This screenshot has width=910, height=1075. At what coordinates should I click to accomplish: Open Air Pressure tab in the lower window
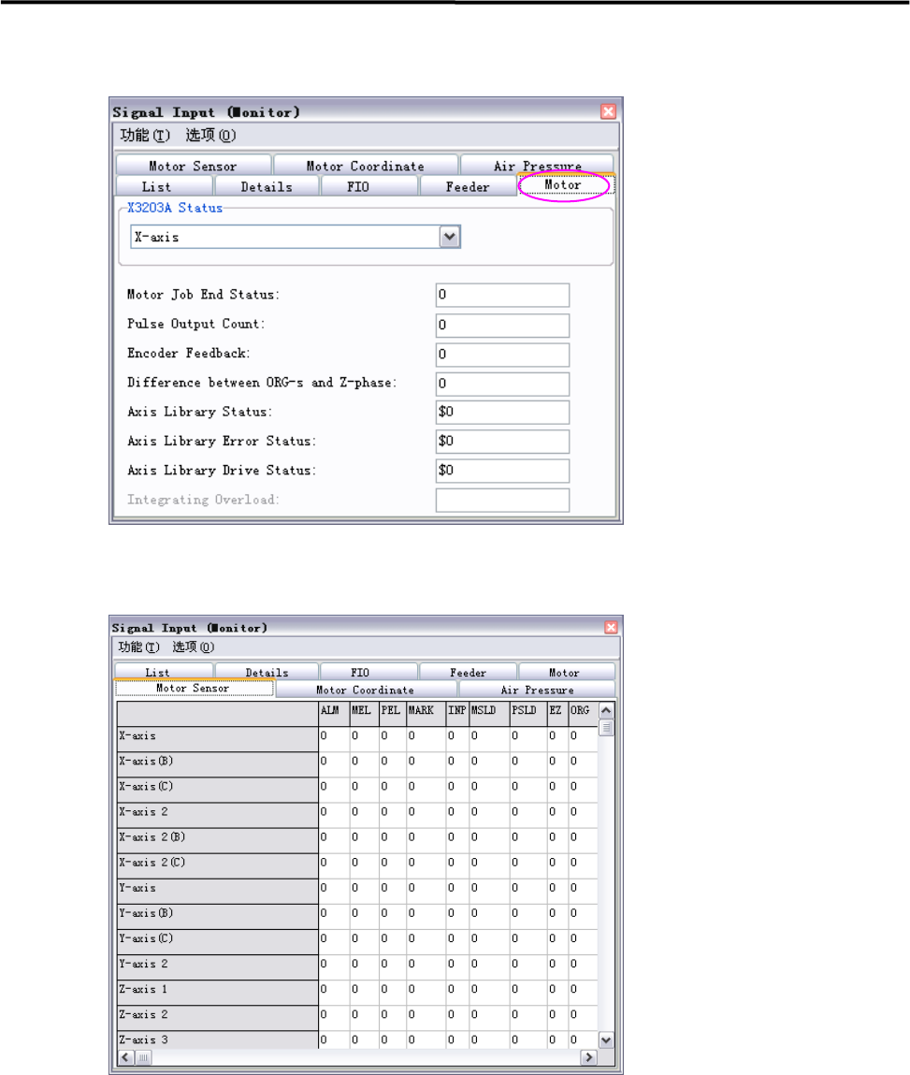[x=537, y=690]
